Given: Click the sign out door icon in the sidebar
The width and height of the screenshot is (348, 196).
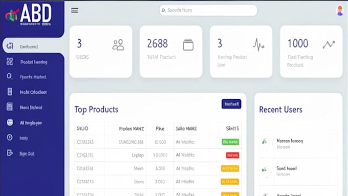Looking at the screenshot, I should (x=10, y=153).
